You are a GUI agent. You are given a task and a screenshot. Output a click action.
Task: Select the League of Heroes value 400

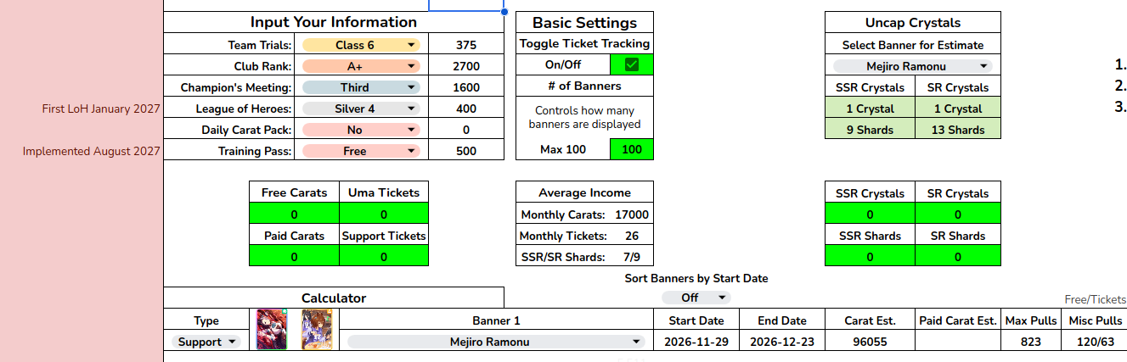tap(465, 109)
